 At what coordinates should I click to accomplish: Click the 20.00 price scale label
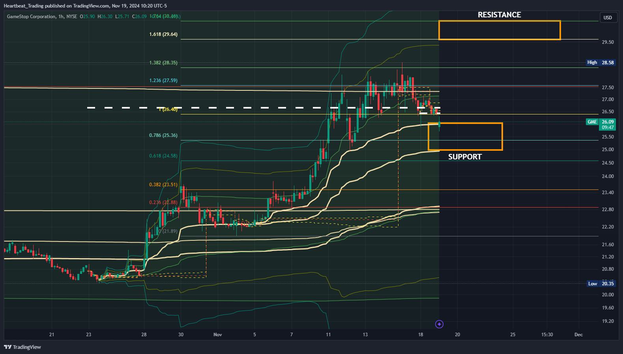(608, 295)
